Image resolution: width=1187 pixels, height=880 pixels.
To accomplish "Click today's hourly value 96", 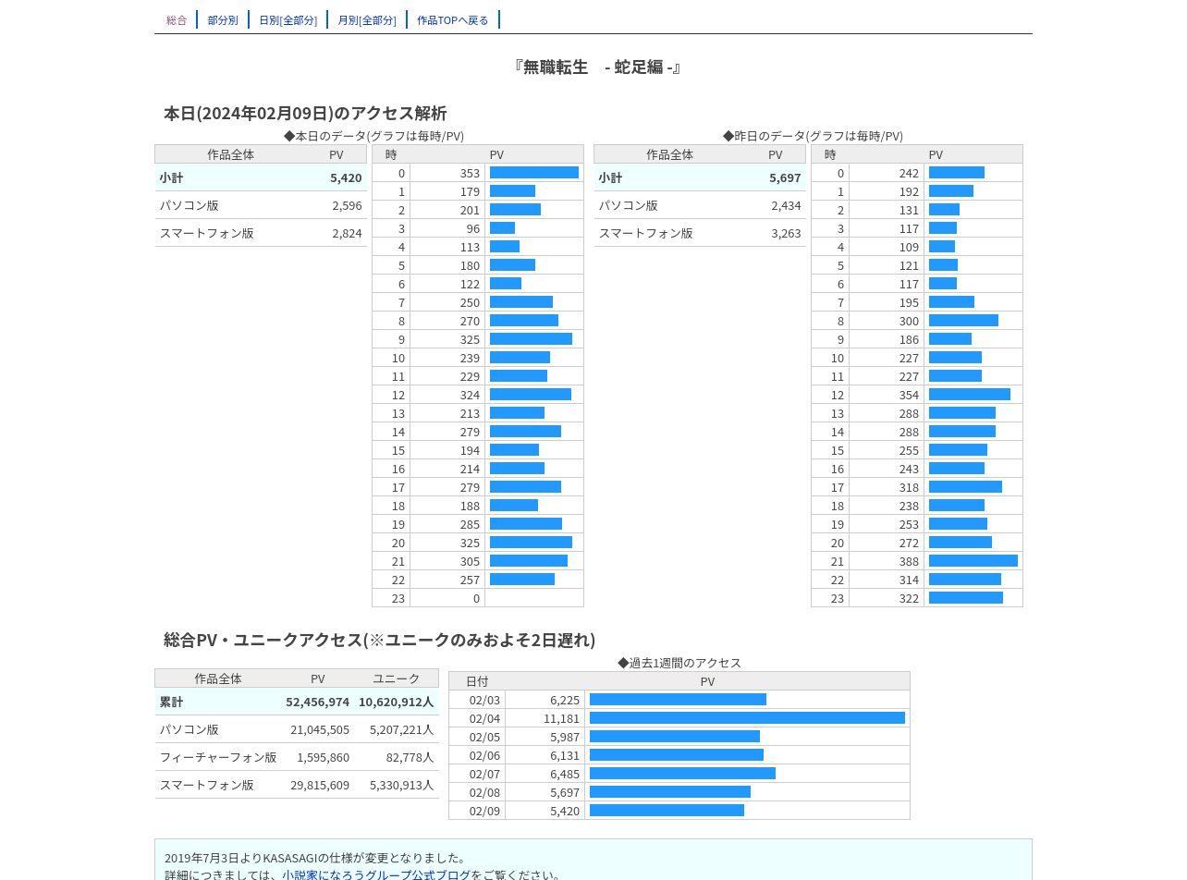I will pyautogui.click(x=473, y=228).
